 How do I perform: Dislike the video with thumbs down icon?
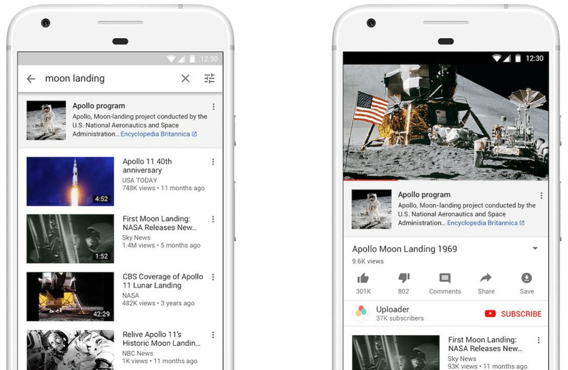point(404,279)
